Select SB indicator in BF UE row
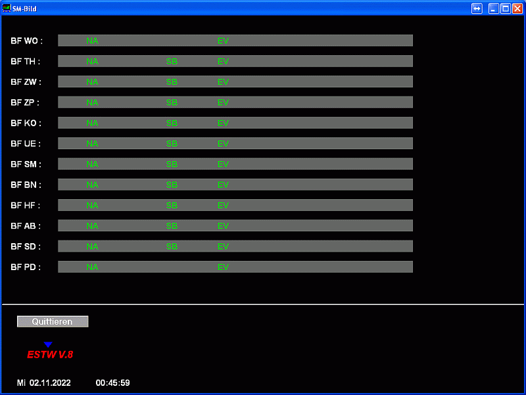 coord(172,143)
